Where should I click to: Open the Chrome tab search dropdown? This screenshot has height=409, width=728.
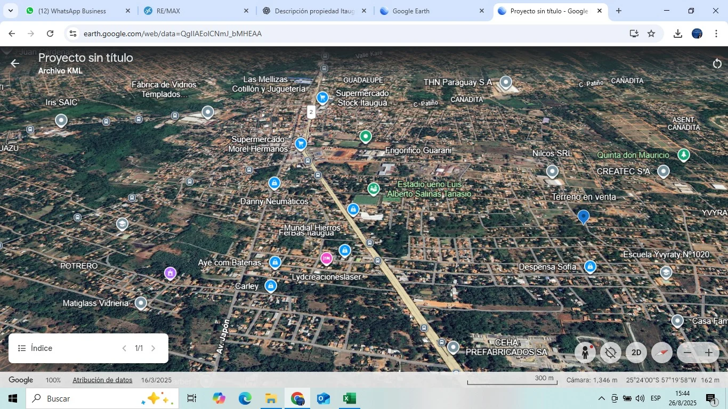click(x=10, y=11)
